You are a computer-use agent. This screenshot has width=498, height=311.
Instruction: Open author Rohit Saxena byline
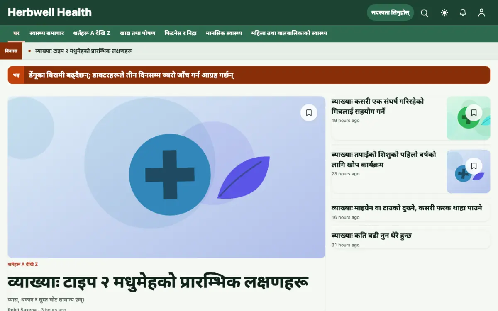(22, 309)
